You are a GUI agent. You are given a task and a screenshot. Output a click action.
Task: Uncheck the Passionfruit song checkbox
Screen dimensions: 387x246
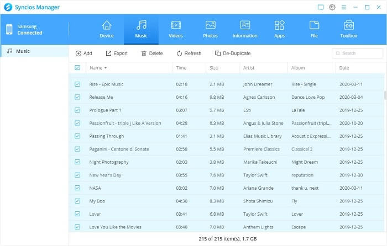[77, 123]
